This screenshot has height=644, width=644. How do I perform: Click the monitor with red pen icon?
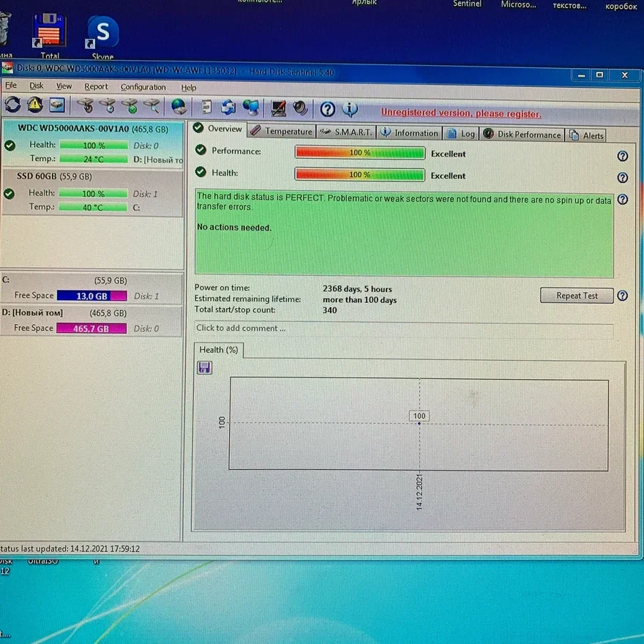tap(279, 108)
